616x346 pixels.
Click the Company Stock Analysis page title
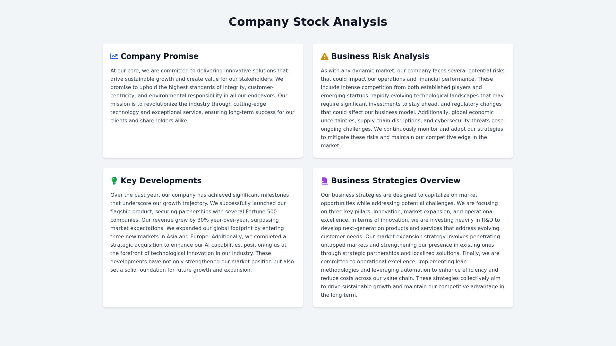click(x=308, y=22)
